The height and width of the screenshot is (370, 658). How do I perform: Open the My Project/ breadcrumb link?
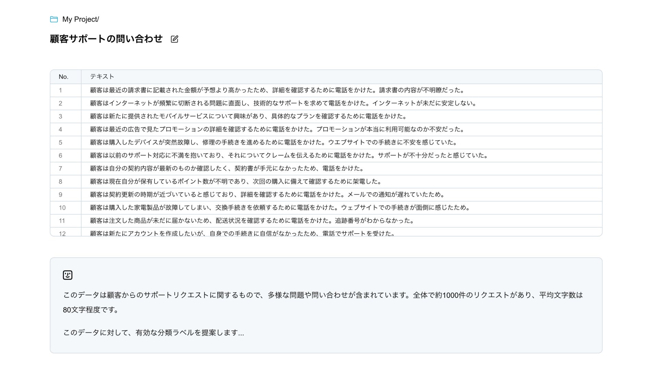click(x=81, y=19)
